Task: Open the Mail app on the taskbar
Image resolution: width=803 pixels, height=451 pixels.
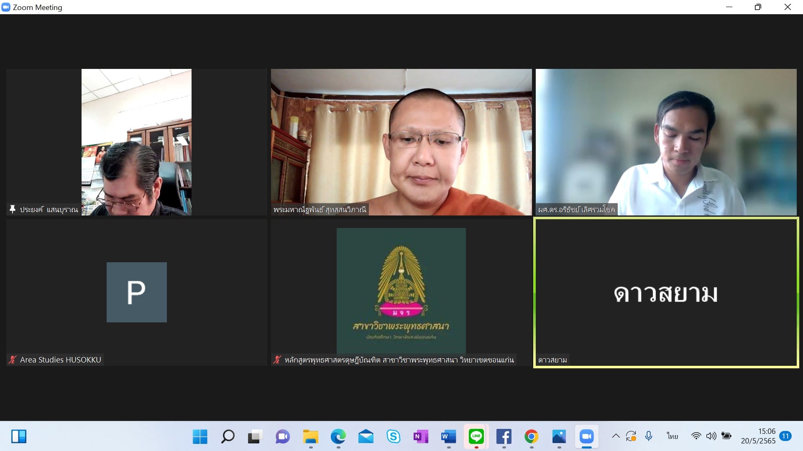Action: [366, 437]
